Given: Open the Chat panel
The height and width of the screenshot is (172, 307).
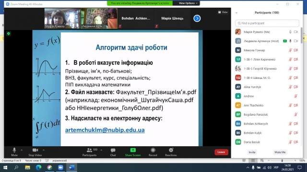Looking at the screenshot, I should [x=113, y=152].
